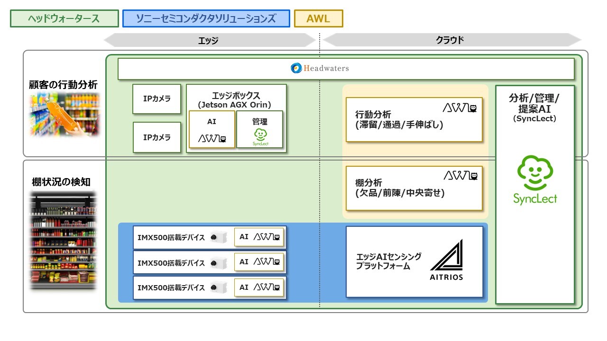
Task: Click the 棚状況の検知 heading
Action: pos(61,182)
